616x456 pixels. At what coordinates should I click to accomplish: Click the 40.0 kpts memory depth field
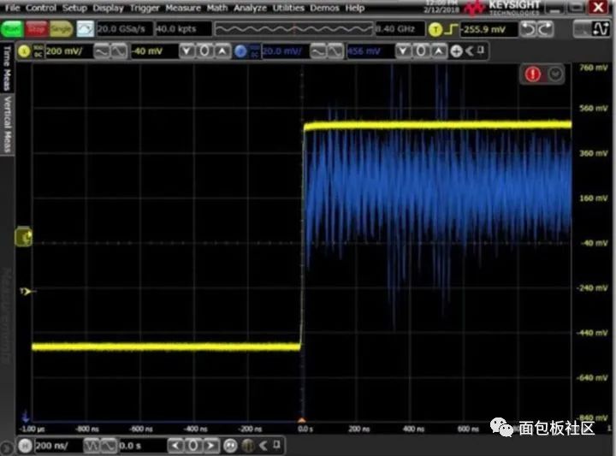183,29
